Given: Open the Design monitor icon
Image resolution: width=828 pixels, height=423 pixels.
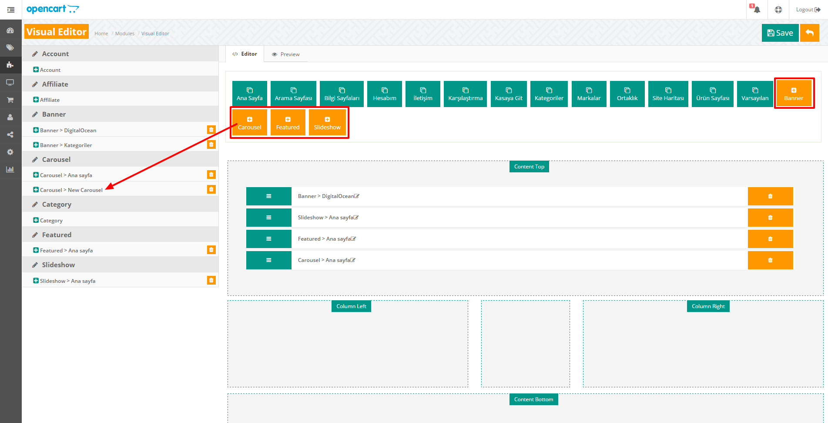Looking at the screenshot, I should tap(10, 82).
